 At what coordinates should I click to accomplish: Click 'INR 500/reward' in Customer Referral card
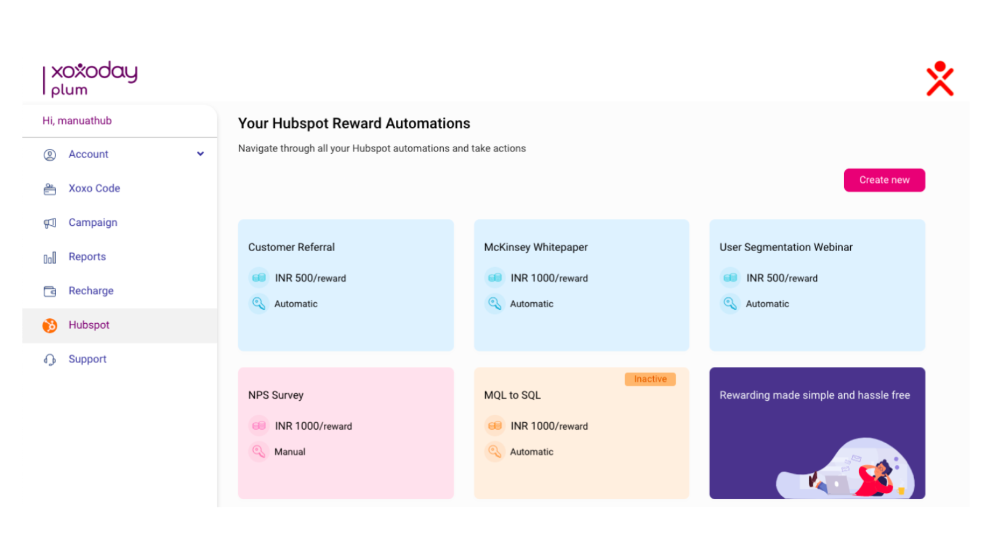[310, 278]
